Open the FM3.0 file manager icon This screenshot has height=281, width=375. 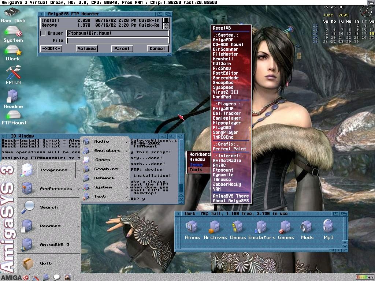[x=13, y=73]
